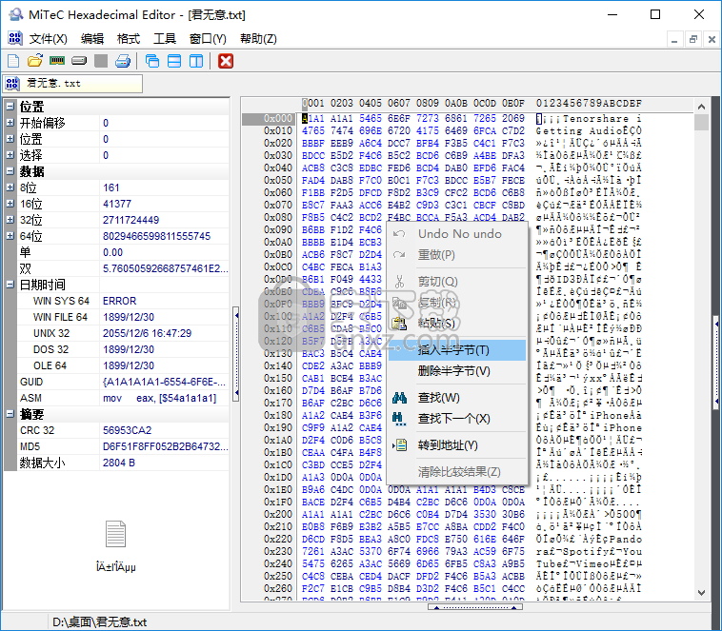722x631 pixels.
Task: Click the vertical scrollbar thumb
Action: (x=701, y=123)
